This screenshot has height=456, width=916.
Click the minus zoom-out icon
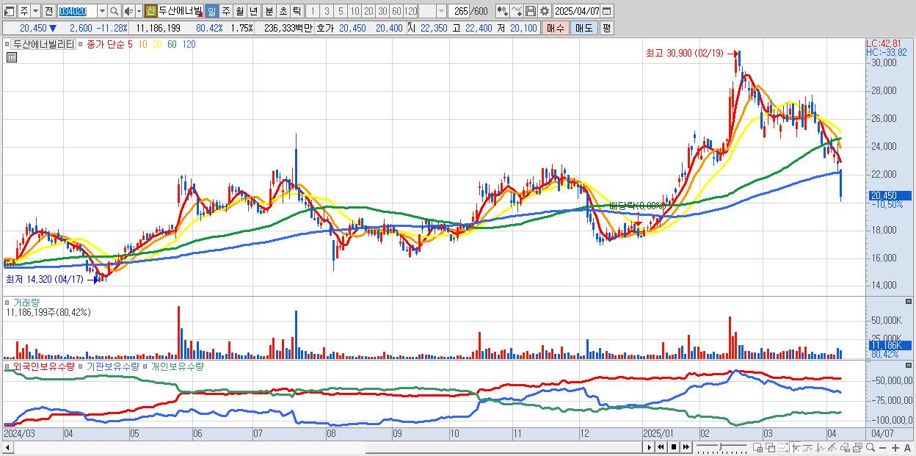pos(882,448)
